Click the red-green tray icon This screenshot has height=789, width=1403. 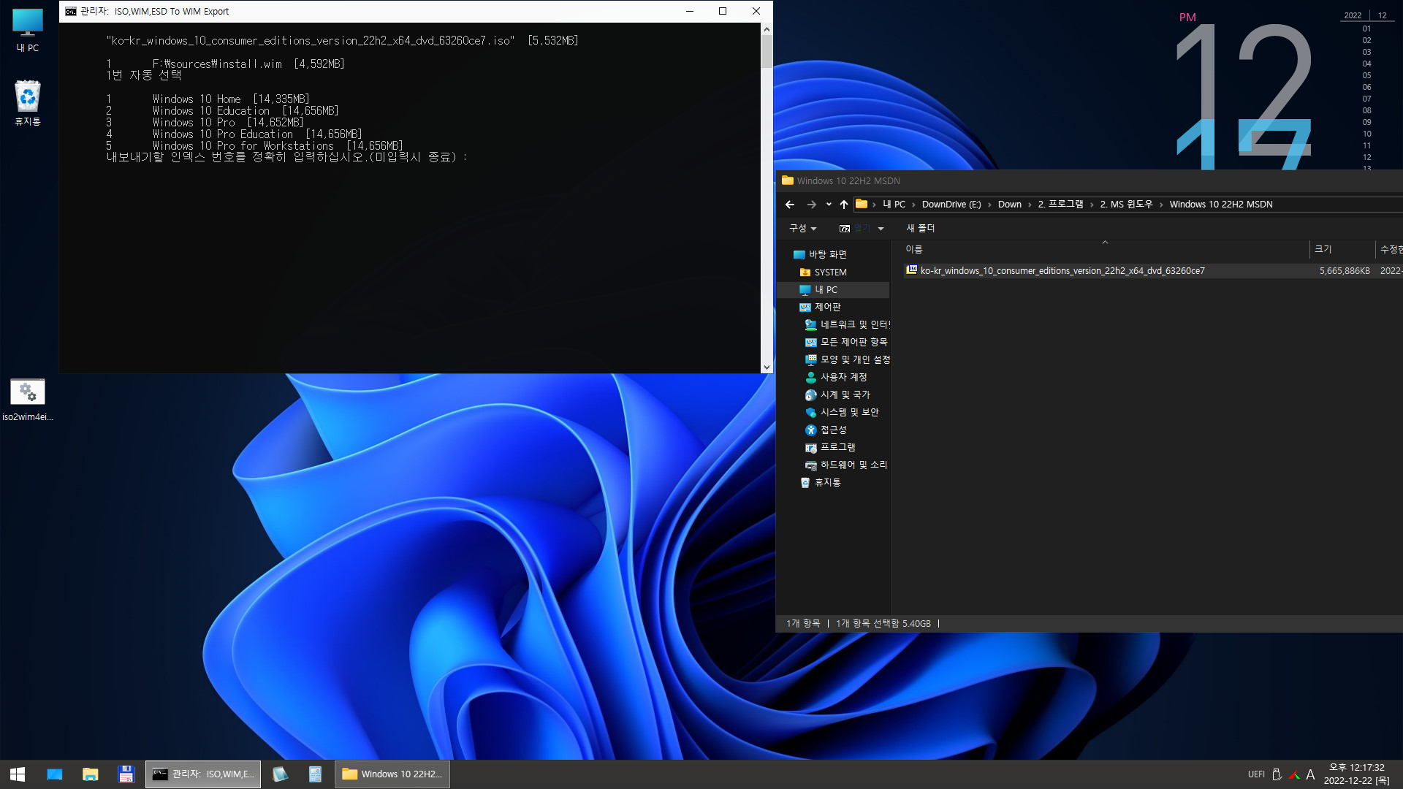pyautogui.click(x=1294, y=774)
